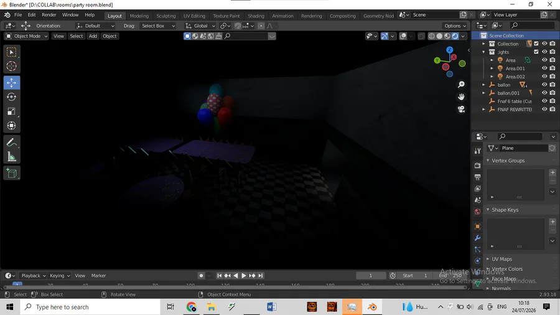The width and height of the screenshot is (560, 315).
Task: Open the File menu
Action: pos(18,15)
